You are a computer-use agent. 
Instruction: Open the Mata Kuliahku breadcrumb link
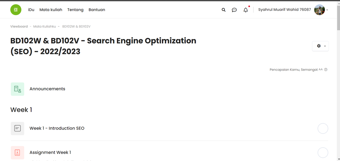(x=44, y=27)
